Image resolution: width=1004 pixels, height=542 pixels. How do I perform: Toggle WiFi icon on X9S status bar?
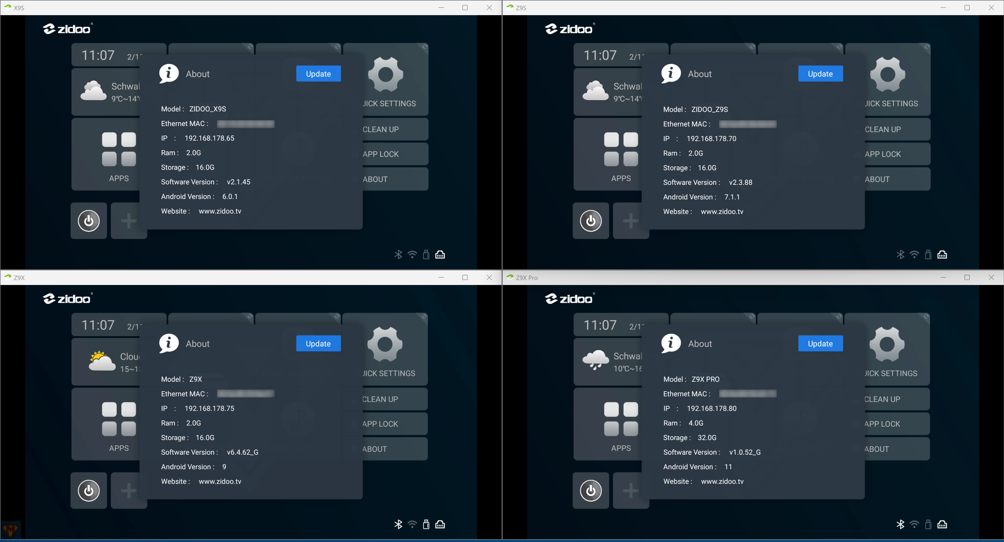pyautogui.click(x=412, y=254)
